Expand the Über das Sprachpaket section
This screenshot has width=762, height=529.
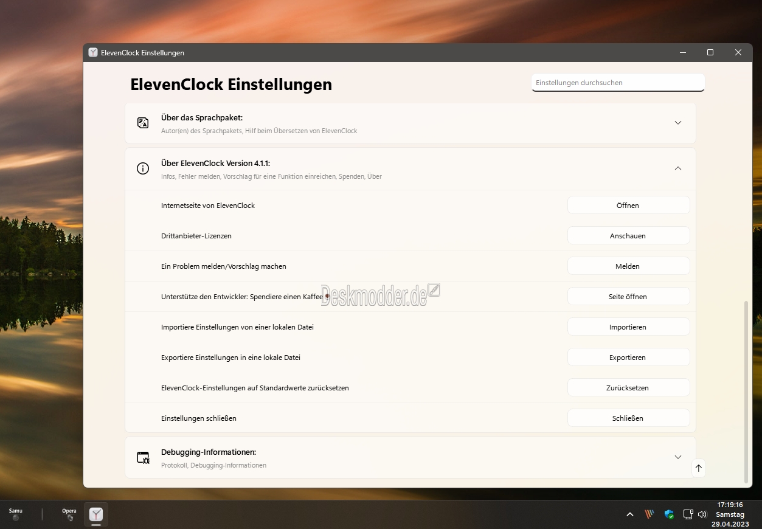678,123
